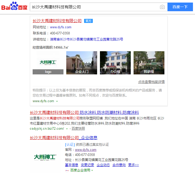Click the 官方 badge

(88, 21)
